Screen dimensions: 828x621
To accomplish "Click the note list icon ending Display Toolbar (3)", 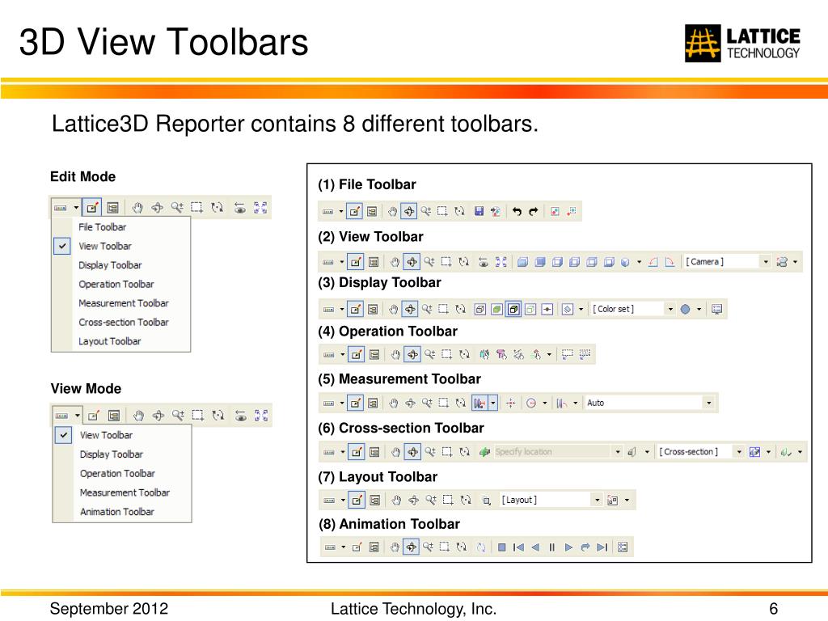I will [x=716, y=309].
